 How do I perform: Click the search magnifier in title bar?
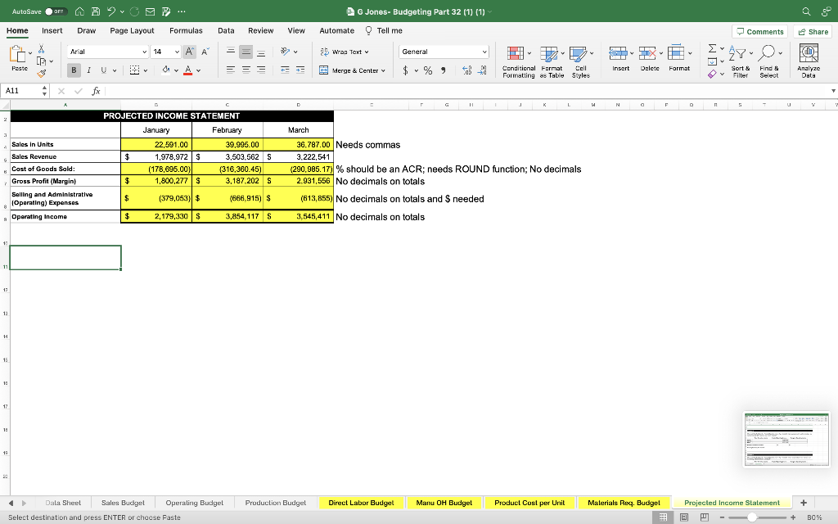click(x=806, y=11)
